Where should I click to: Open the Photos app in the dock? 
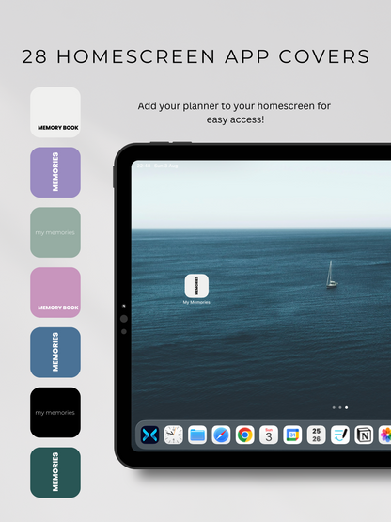click(385, 435)
